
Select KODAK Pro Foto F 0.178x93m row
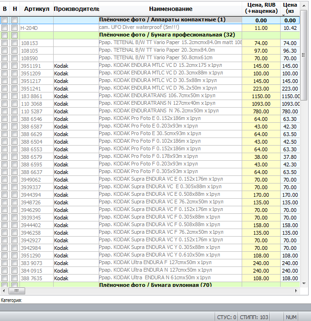point(150,156)
